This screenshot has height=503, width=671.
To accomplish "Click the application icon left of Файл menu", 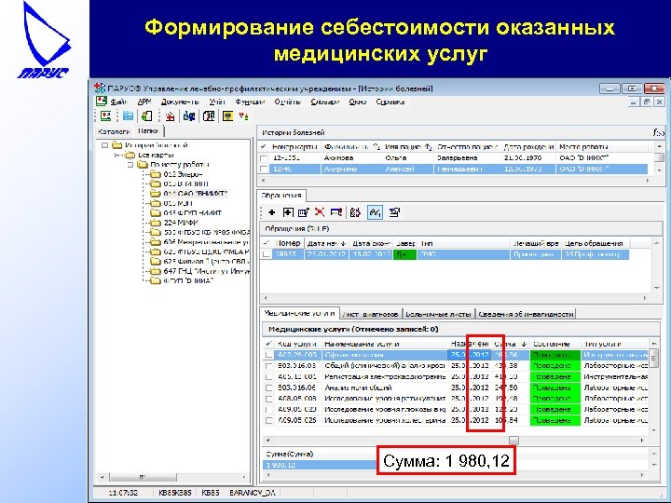I will coord(102,102).
